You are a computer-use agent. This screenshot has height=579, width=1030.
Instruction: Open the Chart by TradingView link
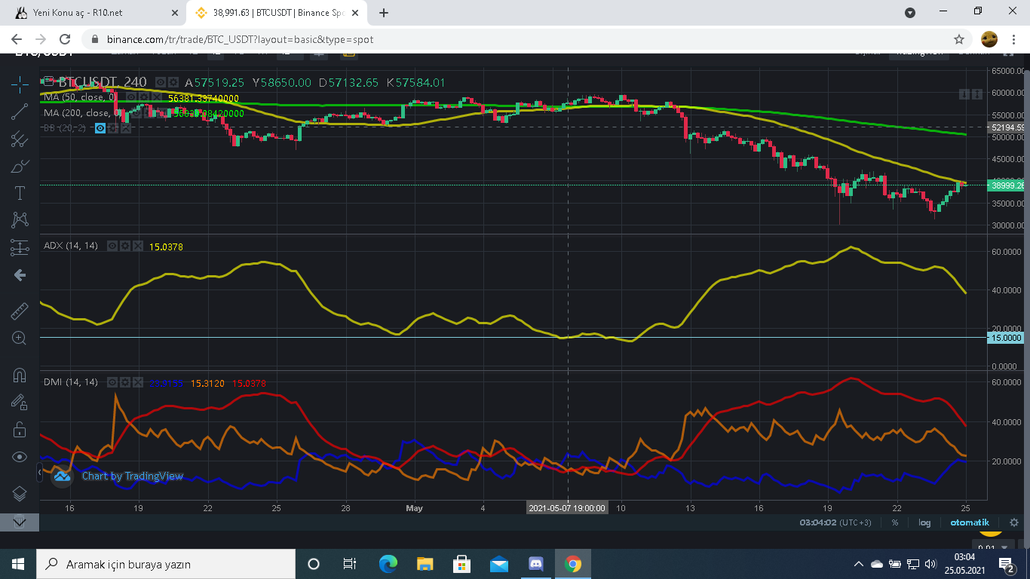[x=133, y=476]
